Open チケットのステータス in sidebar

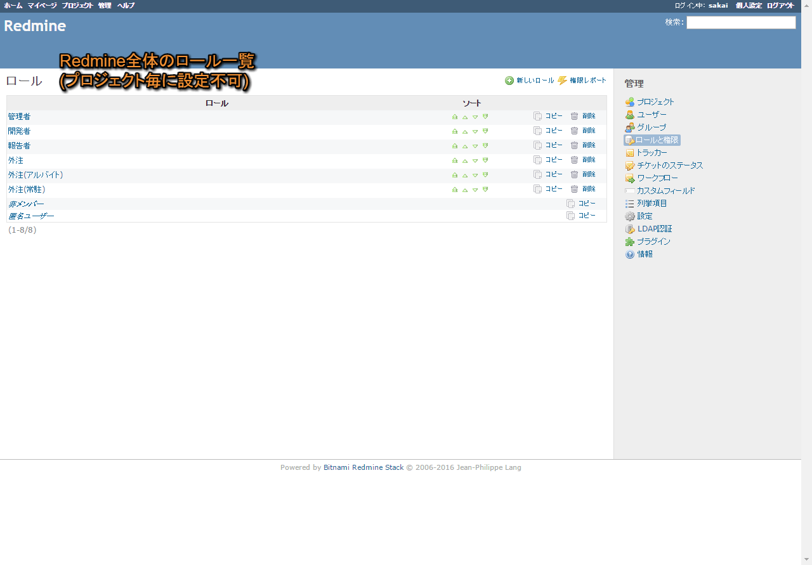[x=664, y=166]
